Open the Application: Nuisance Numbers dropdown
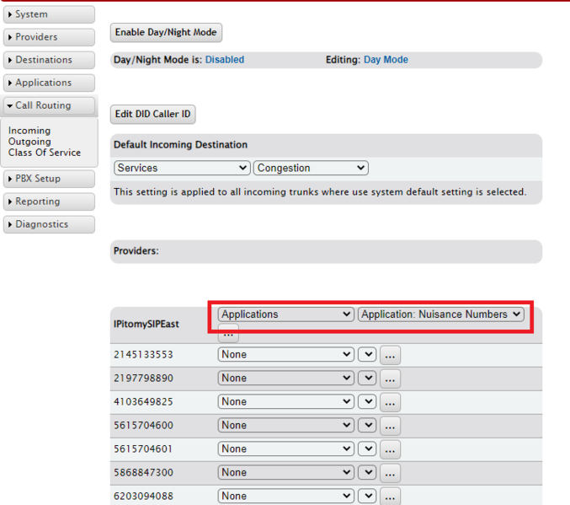Viewport: 570px width, 505px height. 441,314
